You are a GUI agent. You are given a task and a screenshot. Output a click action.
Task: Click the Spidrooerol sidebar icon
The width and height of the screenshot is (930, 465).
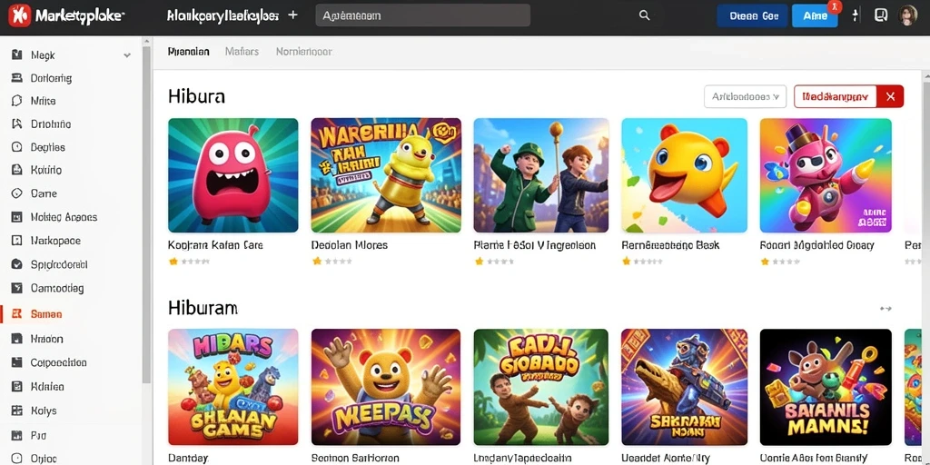pos(17,264)
